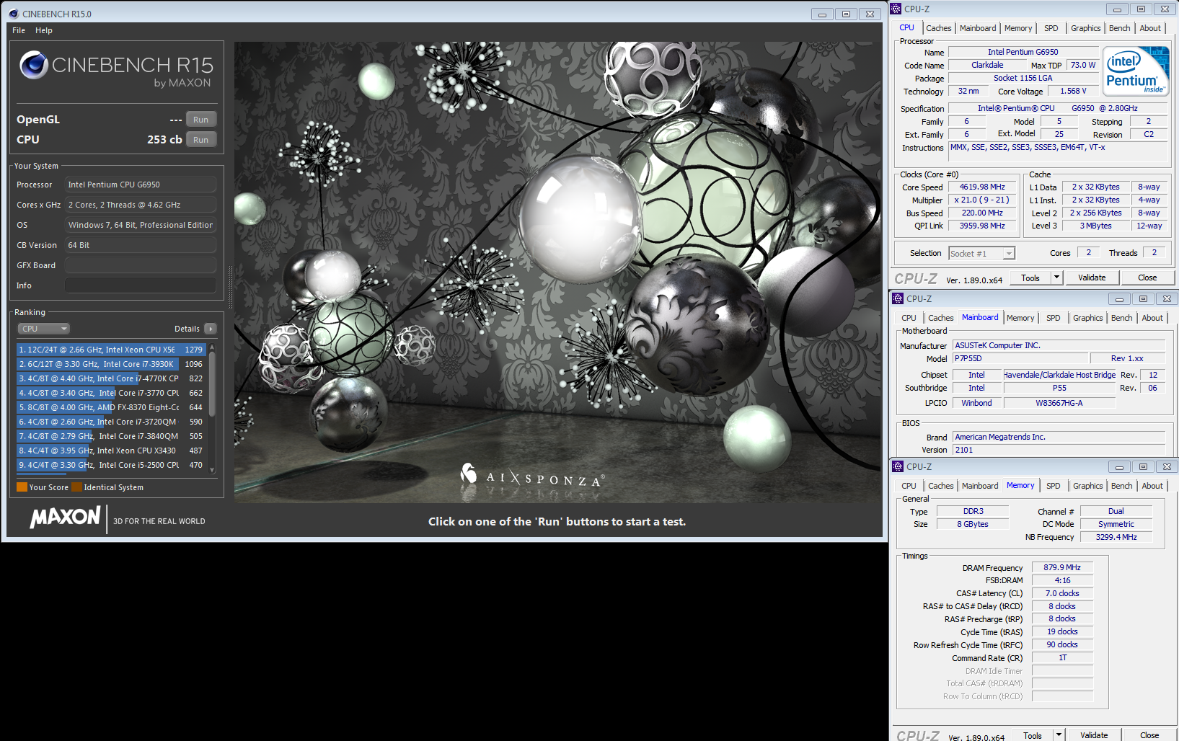1179x741 pixels.
Task: Select ranking row Intel Core i7-3930K
Action: coord(111,364)
